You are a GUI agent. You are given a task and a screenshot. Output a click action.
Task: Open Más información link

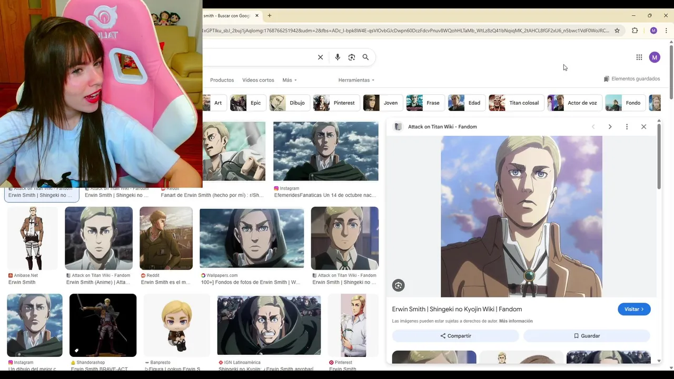(516, 321)
